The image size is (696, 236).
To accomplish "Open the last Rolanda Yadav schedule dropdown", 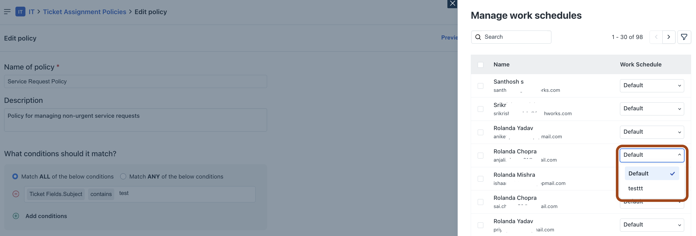I will click(x=652, y=225).
